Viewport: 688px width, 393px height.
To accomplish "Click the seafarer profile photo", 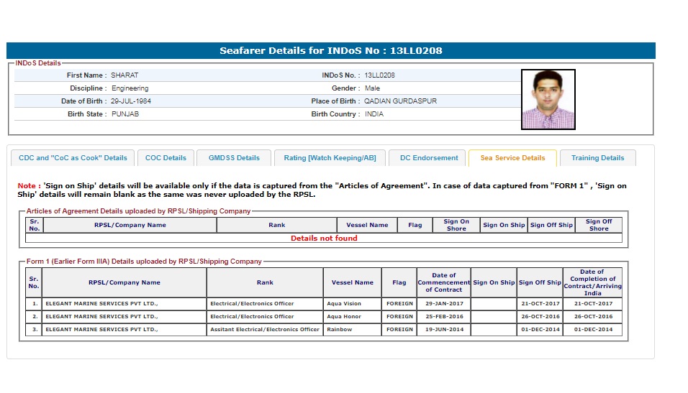I will click(548, 99).
